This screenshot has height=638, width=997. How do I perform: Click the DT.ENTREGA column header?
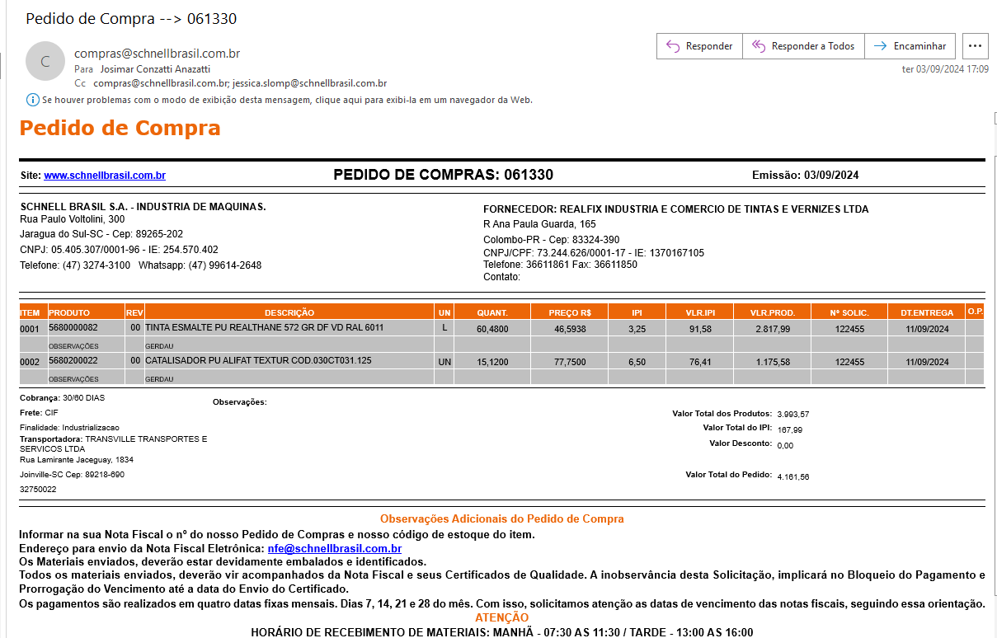click(926, 312)
